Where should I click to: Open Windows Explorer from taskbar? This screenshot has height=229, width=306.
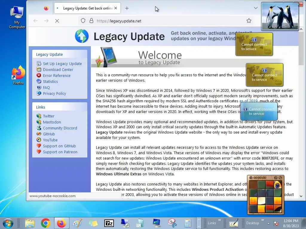coord(30,223)
